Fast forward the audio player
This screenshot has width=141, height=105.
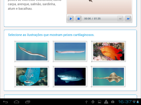coord(128,19)
